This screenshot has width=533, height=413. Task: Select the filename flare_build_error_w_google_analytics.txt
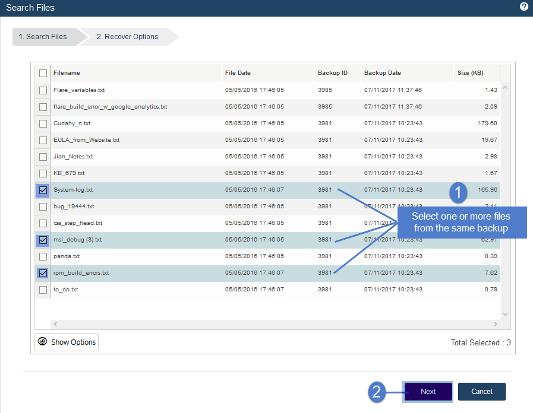pyautogui.click(x=110, y=107)
